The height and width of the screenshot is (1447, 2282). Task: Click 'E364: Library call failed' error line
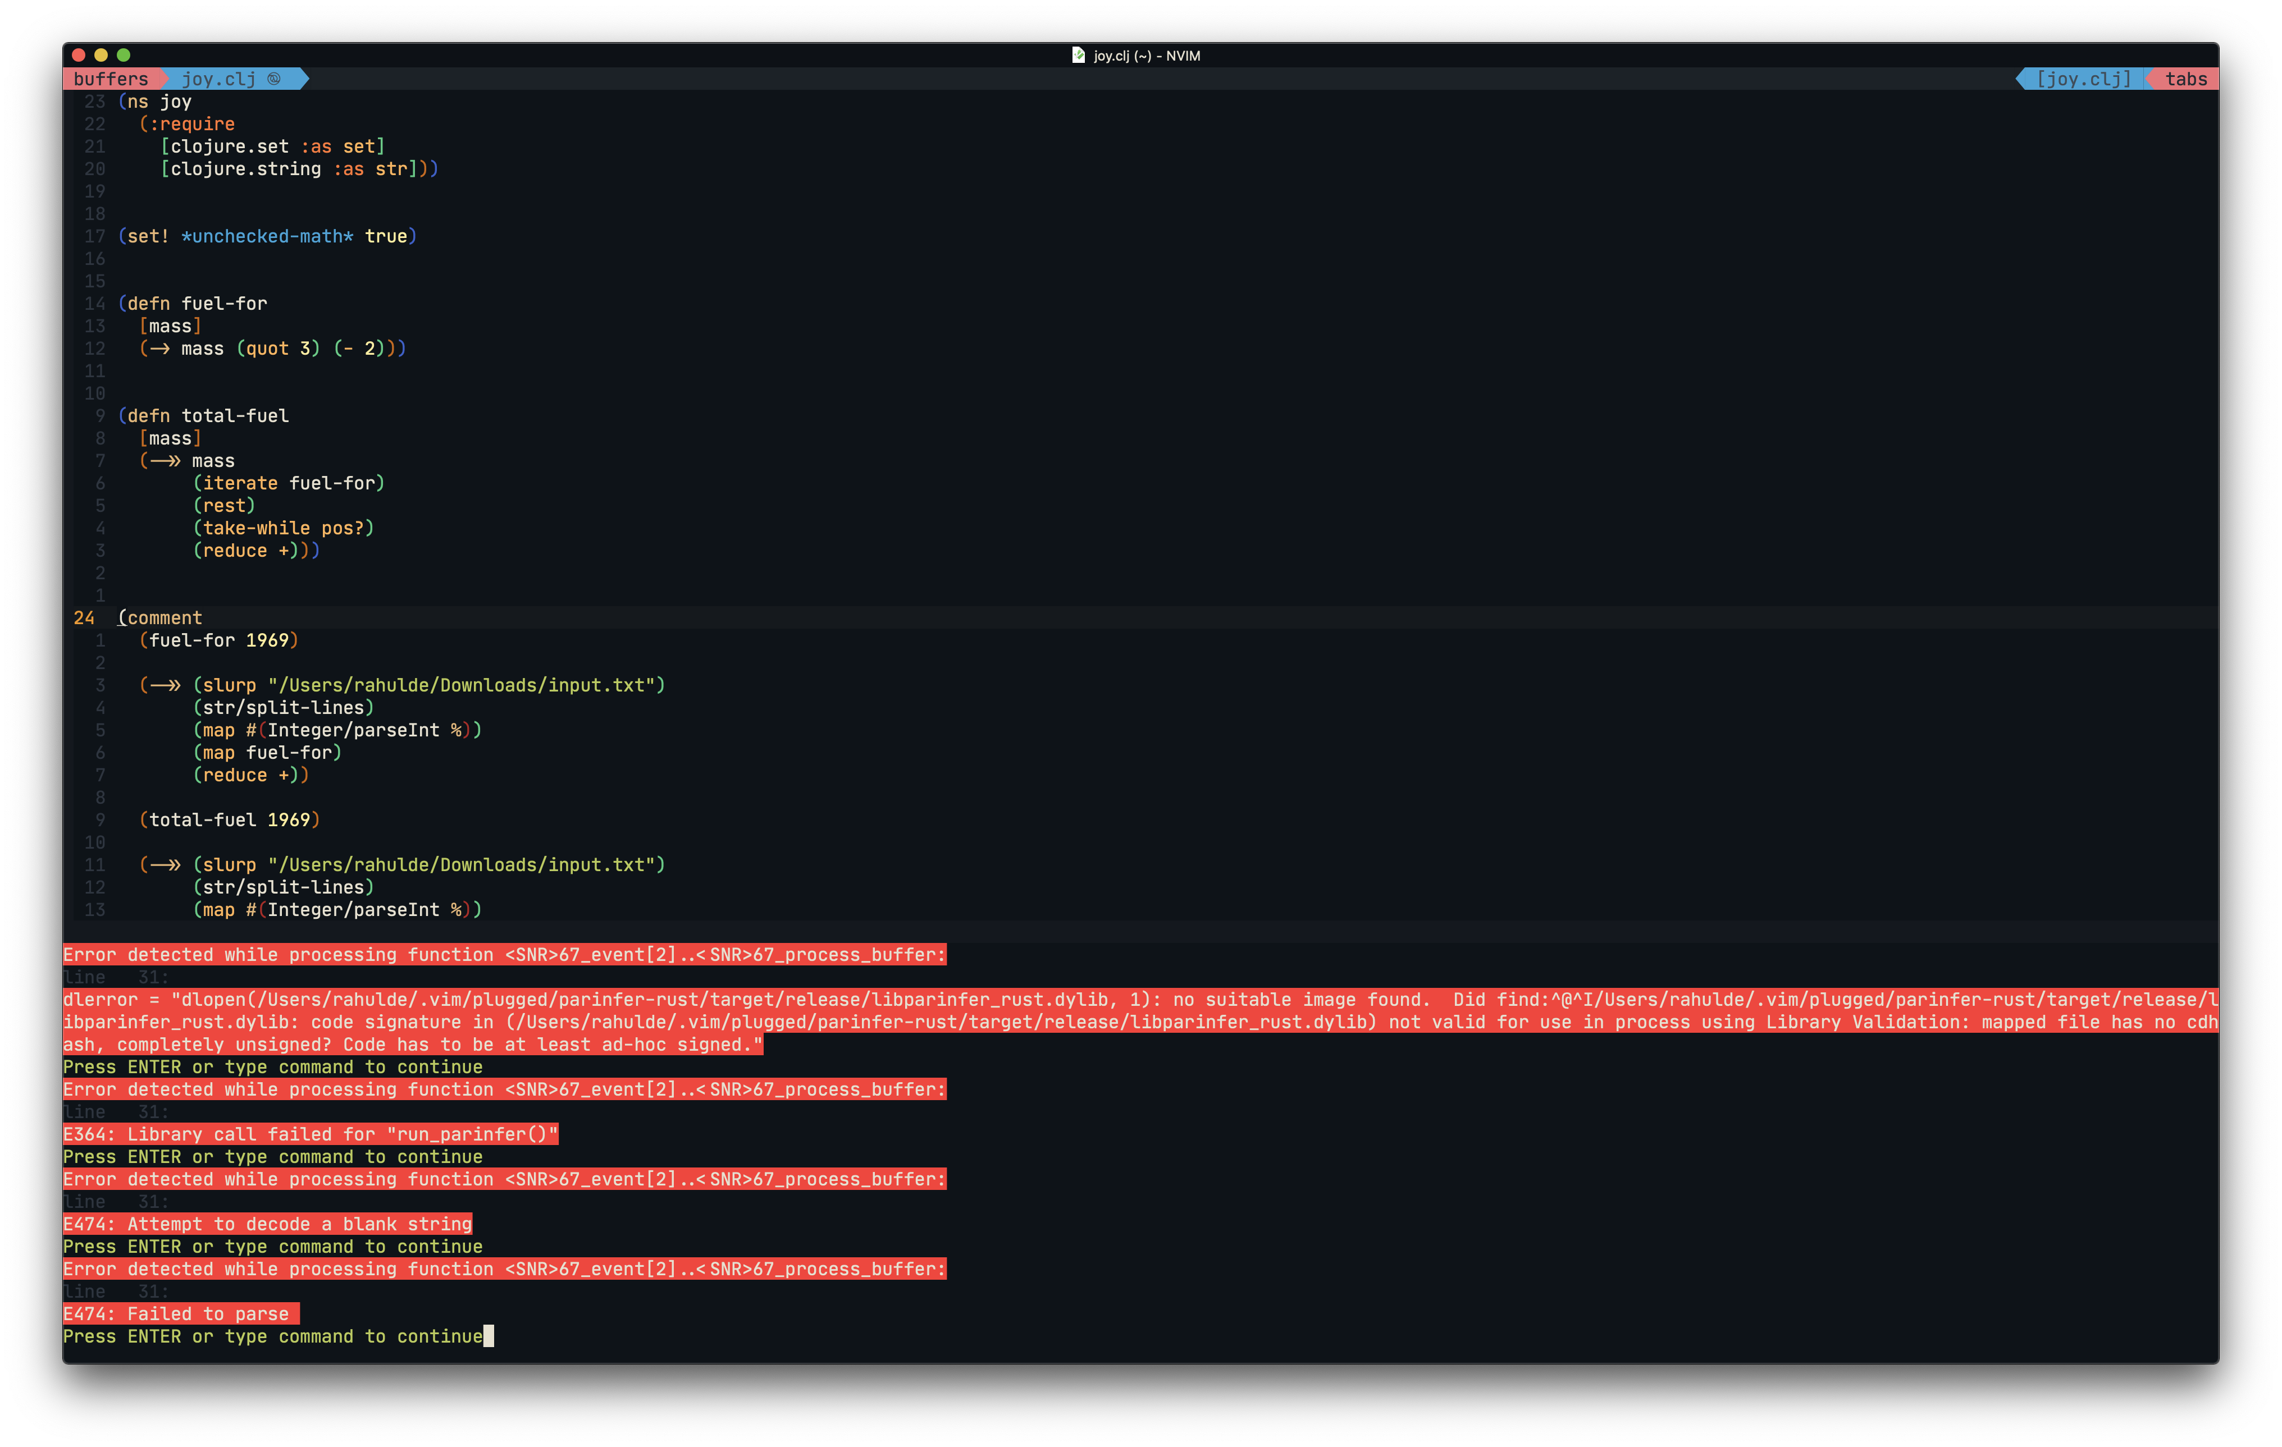point(311,1134)
